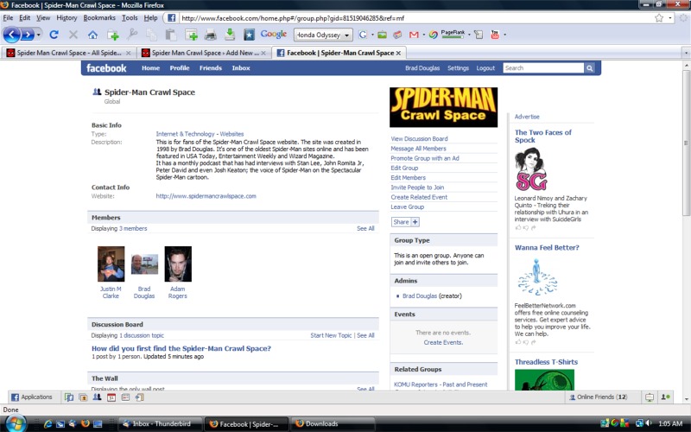The width and height of the screenshot is (691, 432).
Task: Click the Start New Topic link
Action: (x=331, y=335)
